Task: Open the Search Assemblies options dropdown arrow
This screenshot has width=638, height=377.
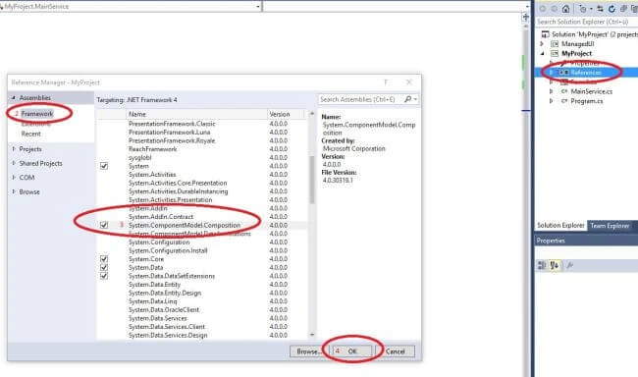Action: 415,99
